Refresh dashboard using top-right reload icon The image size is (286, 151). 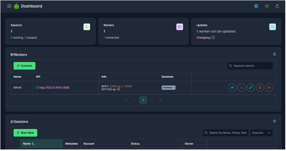(277, 6)
